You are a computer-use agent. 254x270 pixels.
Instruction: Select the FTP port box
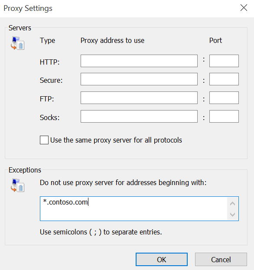[x=224, y=98]
